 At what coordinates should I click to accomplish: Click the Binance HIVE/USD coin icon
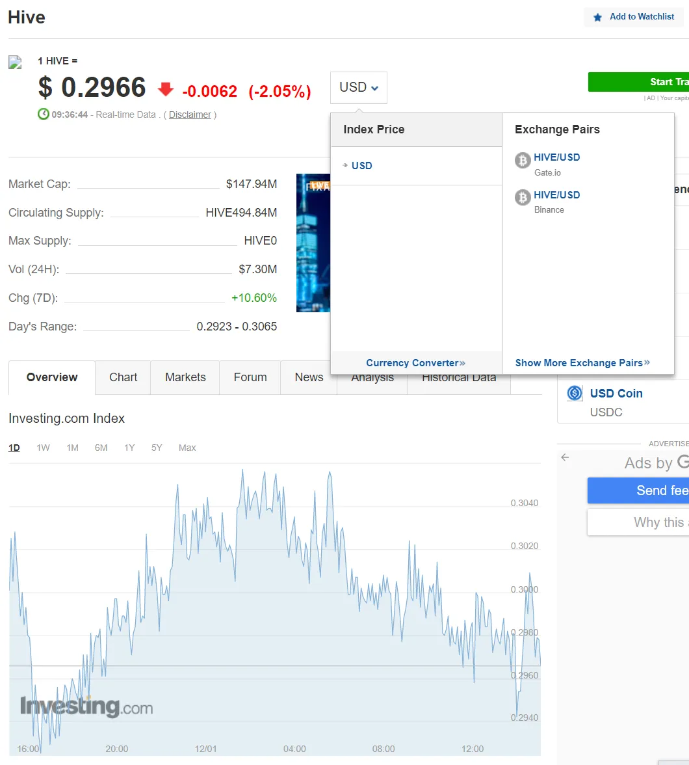523,198
